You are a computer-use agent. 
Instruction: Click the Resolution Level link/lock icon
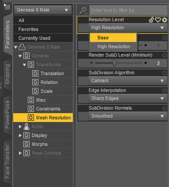tap(151, 20)
